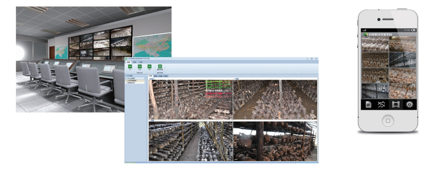Select the third green grid layout icon in ribbon
Image resolution: width=435 pixels, height=179 pixels.
click(x=149, y=67)
